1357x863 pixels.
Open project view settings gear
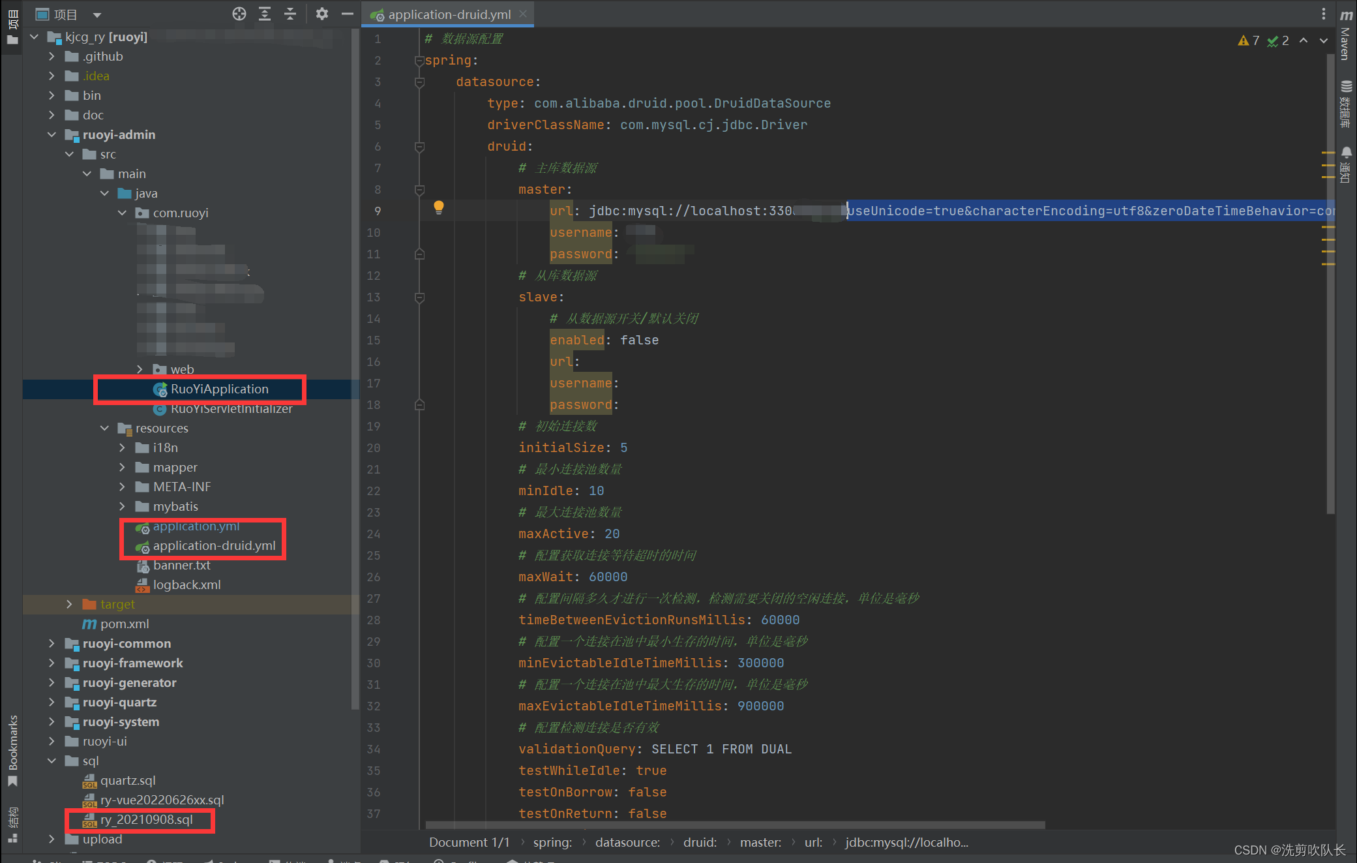321,14
